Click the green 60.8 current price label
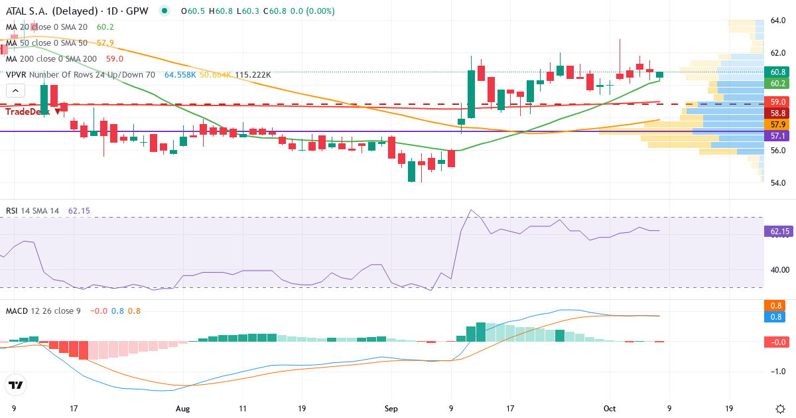 (775, 72)
